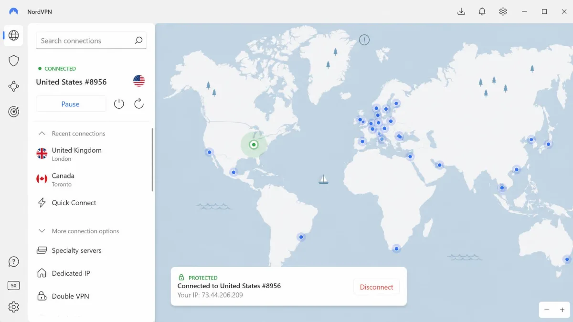Viewport: 573px width, 322px height.
Task: Open Threat Protection shield icon
Action: click(14, 61)
